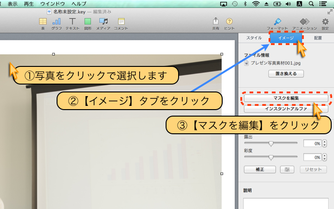
Task: Open the 共有 share menu
Action: 216,24
